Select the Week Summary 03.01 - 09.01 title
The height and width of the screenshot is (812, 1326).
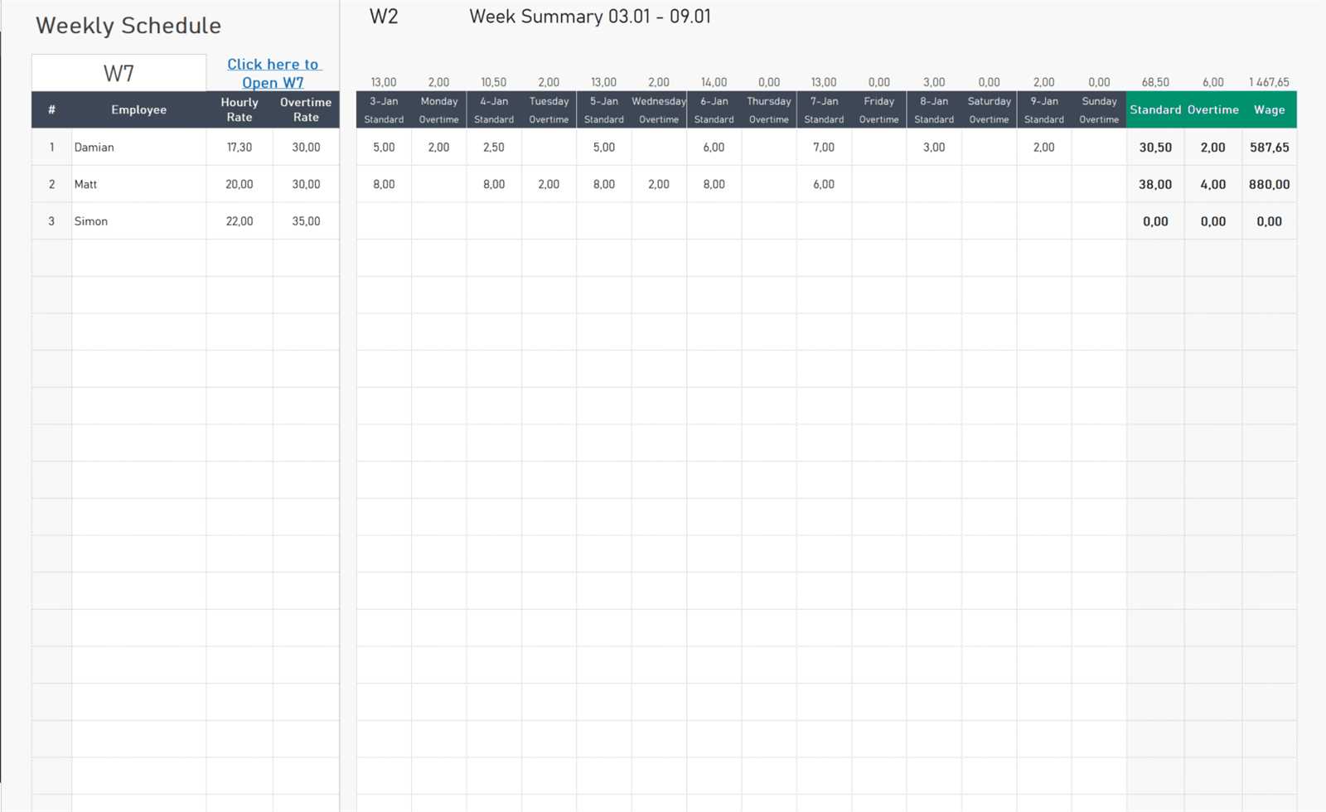(x=590, y=17)
